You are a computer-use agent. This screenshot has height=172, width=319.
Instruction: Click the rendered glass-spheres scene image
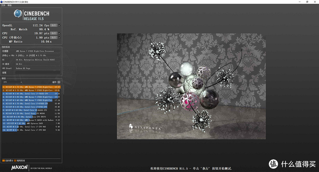point(191,86)
